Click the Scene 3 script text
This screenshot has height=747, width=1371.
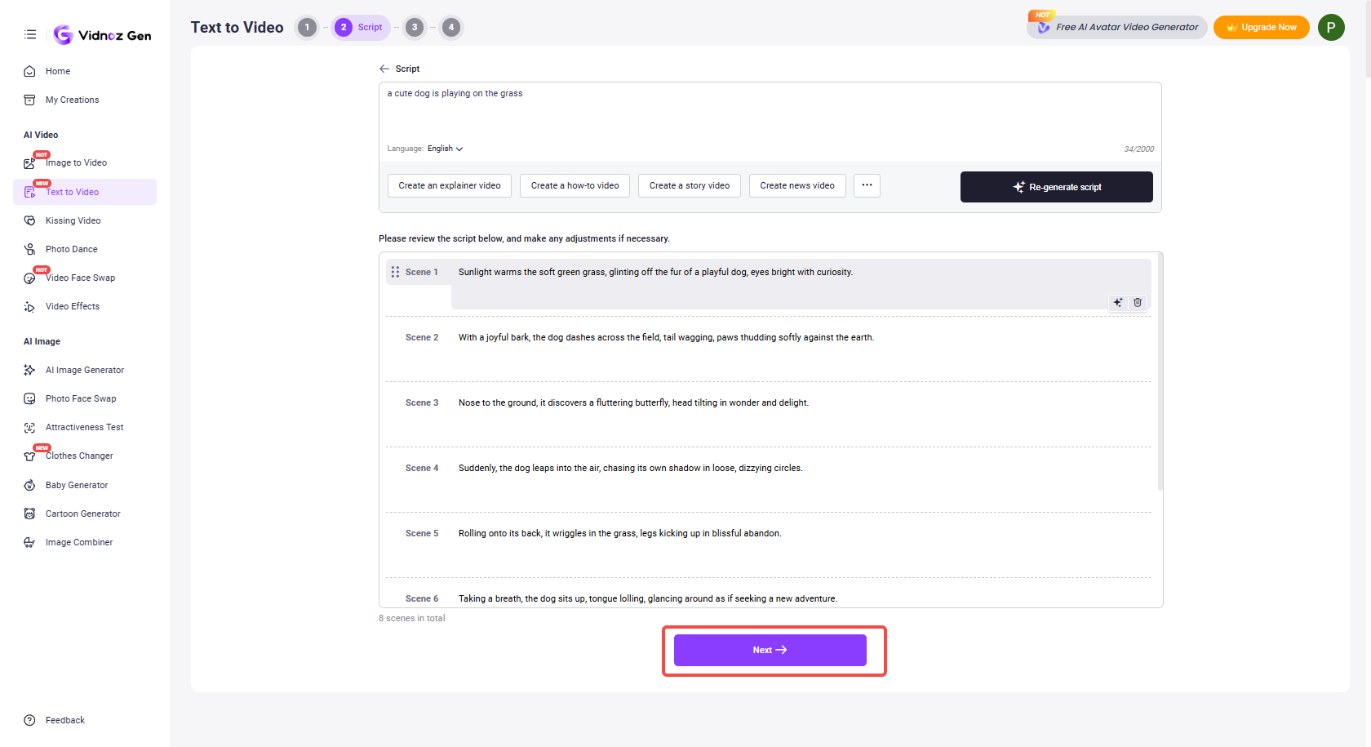[633, 402]
